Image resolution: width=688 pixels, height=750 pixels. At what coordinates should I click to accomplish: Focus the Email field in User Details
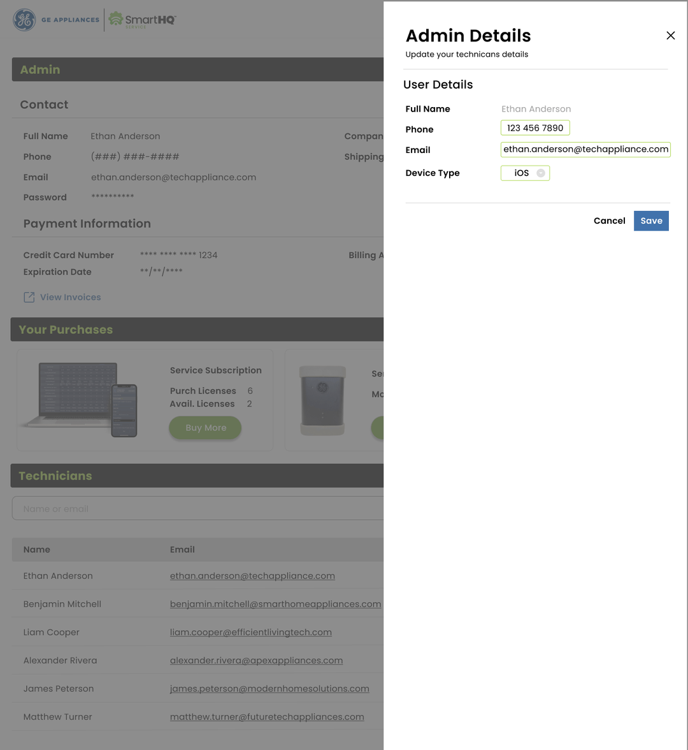585,149
